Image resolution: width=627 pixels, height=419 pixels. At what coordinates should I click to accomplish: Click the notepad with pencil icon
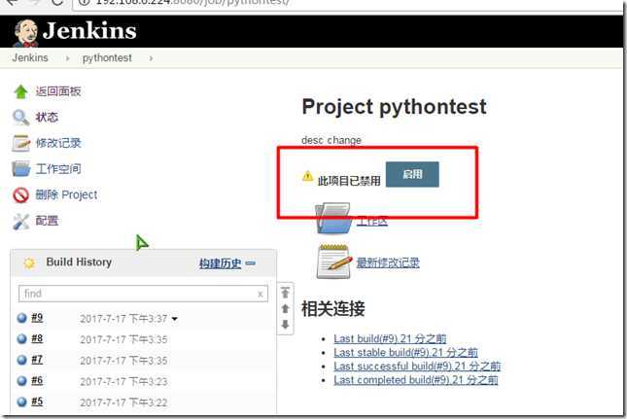tap(334, 262)
